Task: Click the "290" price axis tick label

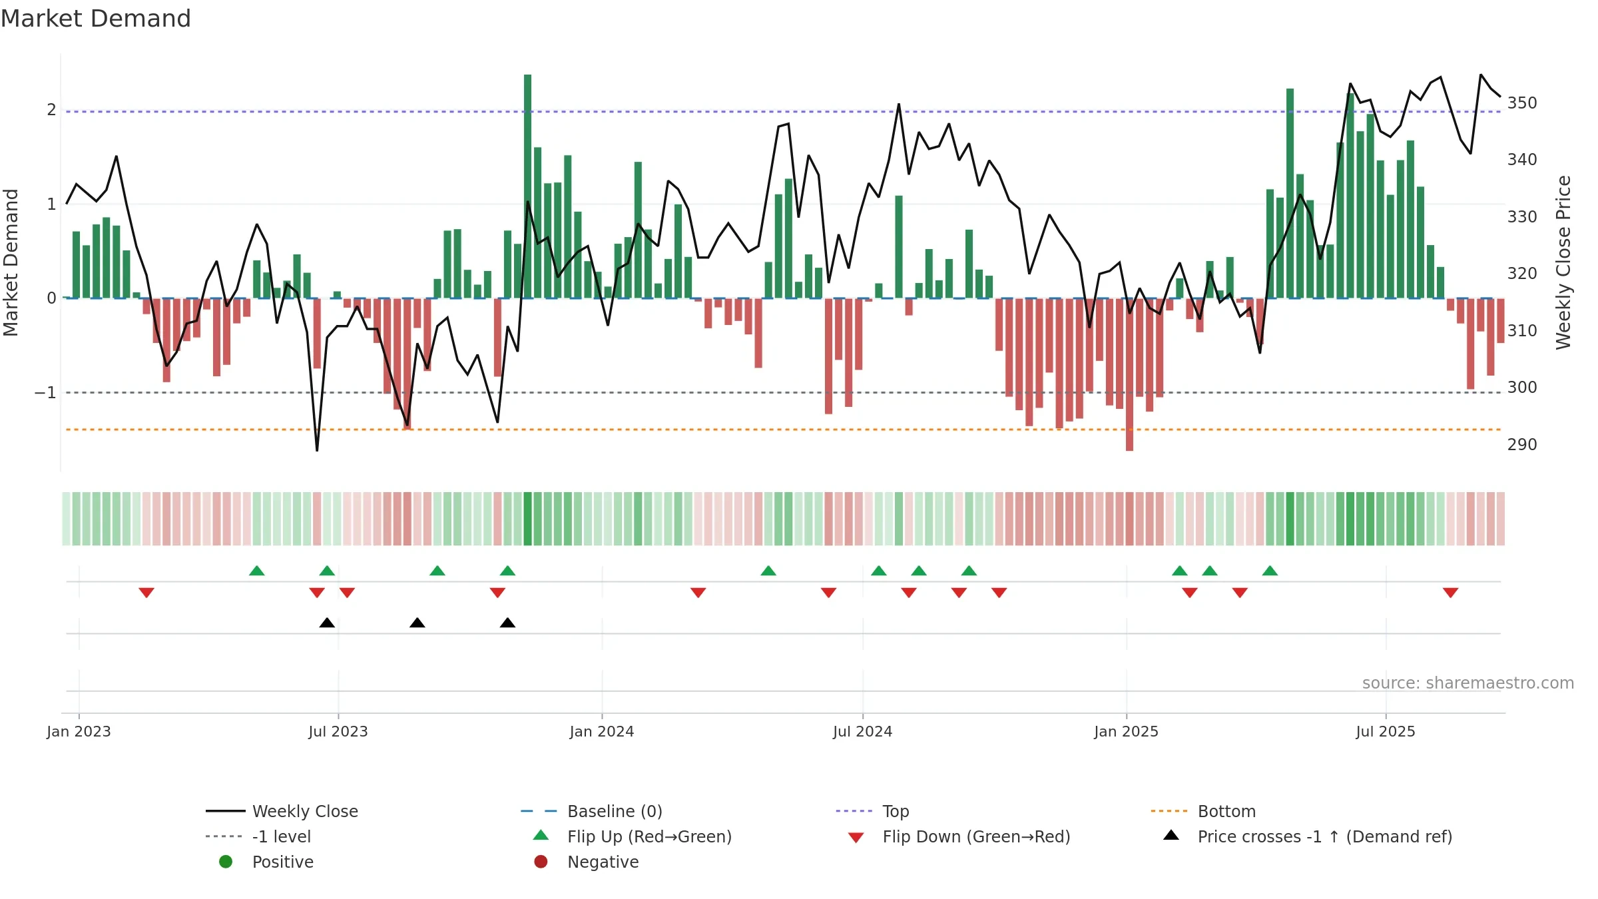Action: (x=1522, y=444)
